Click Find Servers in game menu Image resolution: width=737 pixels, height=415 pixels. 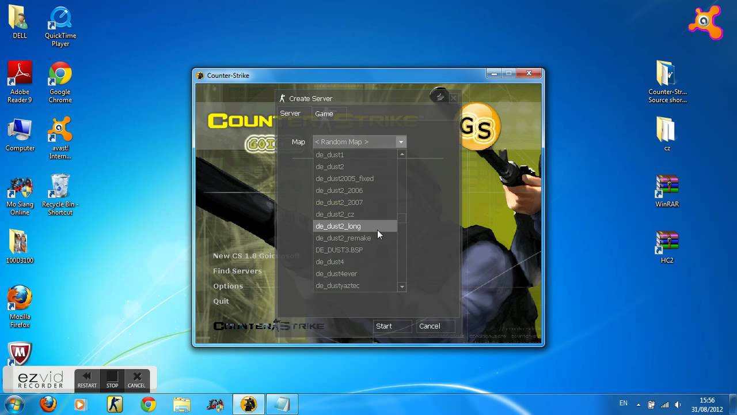[237, 271]
